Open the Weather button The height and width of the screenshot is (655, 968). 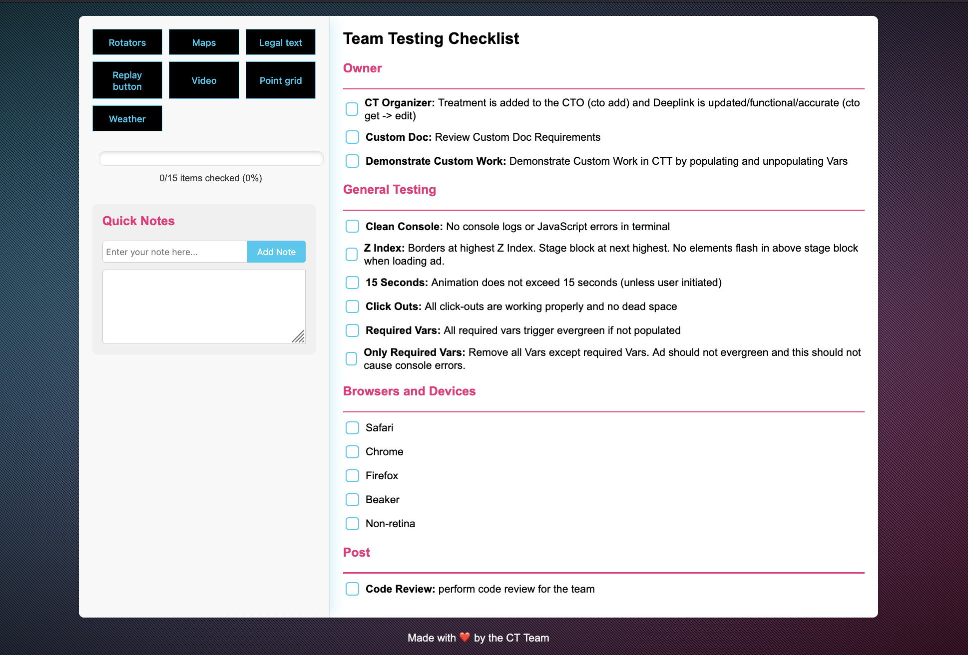pos(127,119)
